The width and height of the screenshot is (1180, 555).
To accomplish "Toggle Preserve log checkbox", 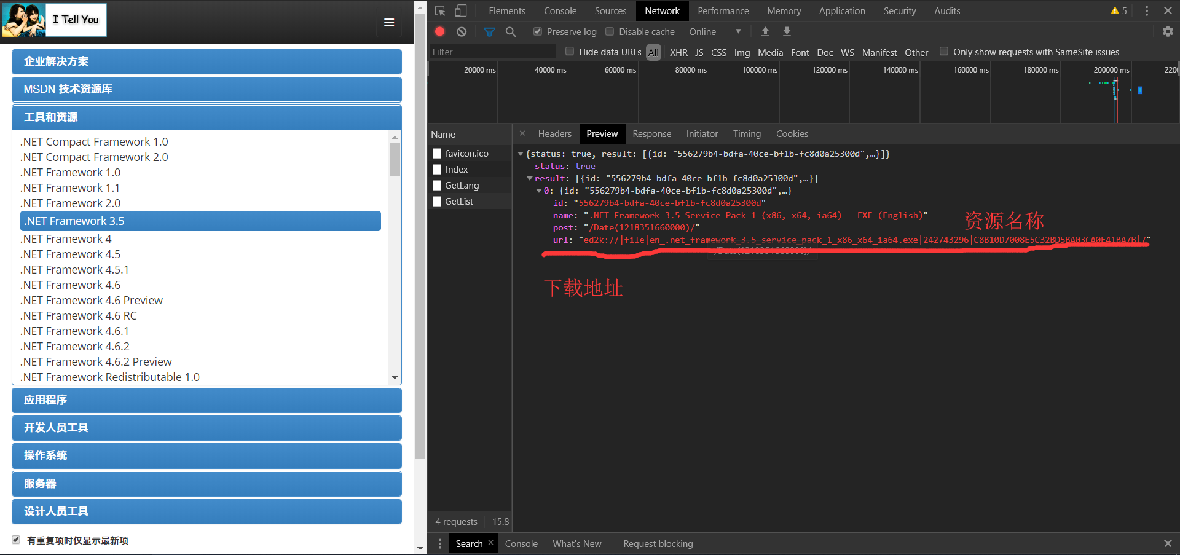I will point(538,31).
